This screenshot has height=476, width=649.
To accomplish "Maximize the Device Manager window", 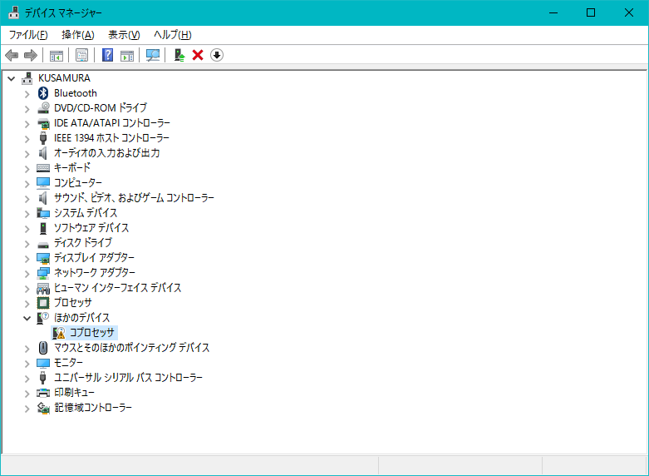I will click(x=591, y=12).
